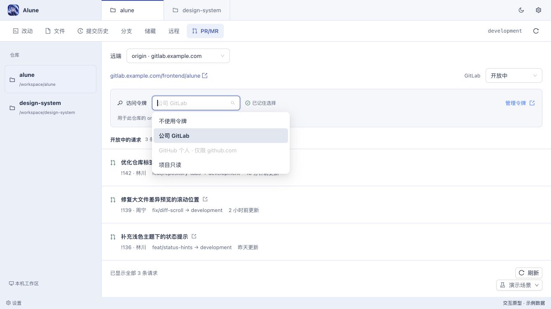Open the 文件 files tab
551x309 pixels.
point(55,31)
